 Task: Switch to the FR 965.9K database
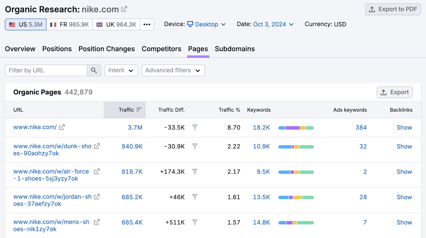(x=69, y=24)
